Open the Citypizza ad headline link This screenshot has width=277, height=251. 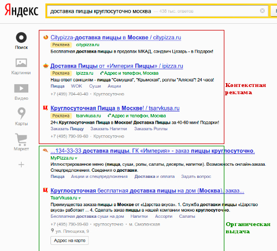(116, 38)
